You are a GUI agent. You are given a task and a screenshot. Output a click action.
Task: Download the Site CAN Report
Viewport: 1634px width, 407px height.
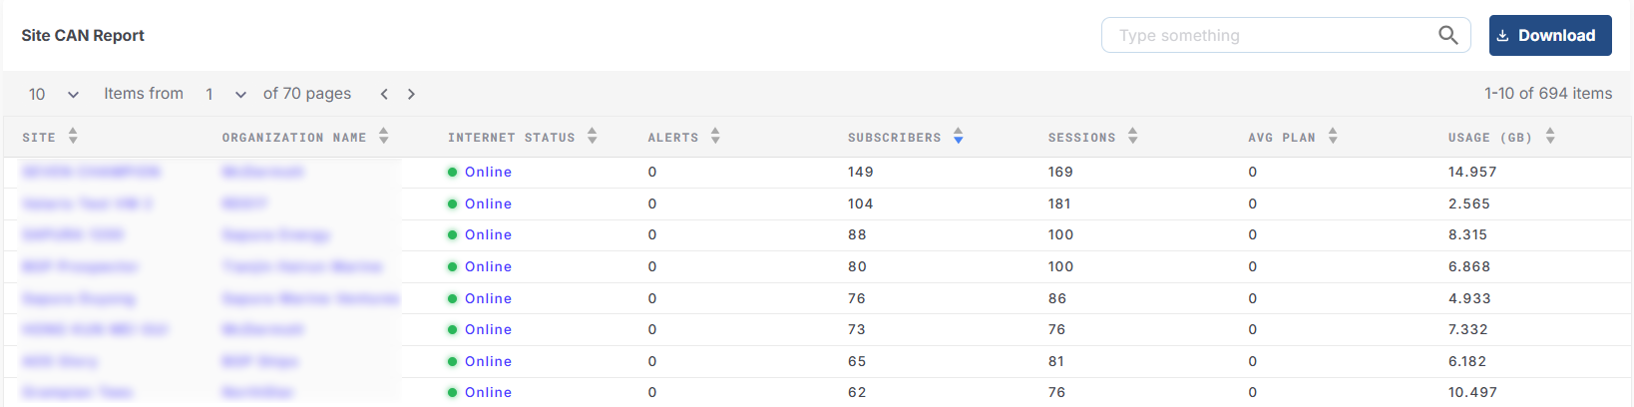pyautogui.click(x=1549, y=35)
